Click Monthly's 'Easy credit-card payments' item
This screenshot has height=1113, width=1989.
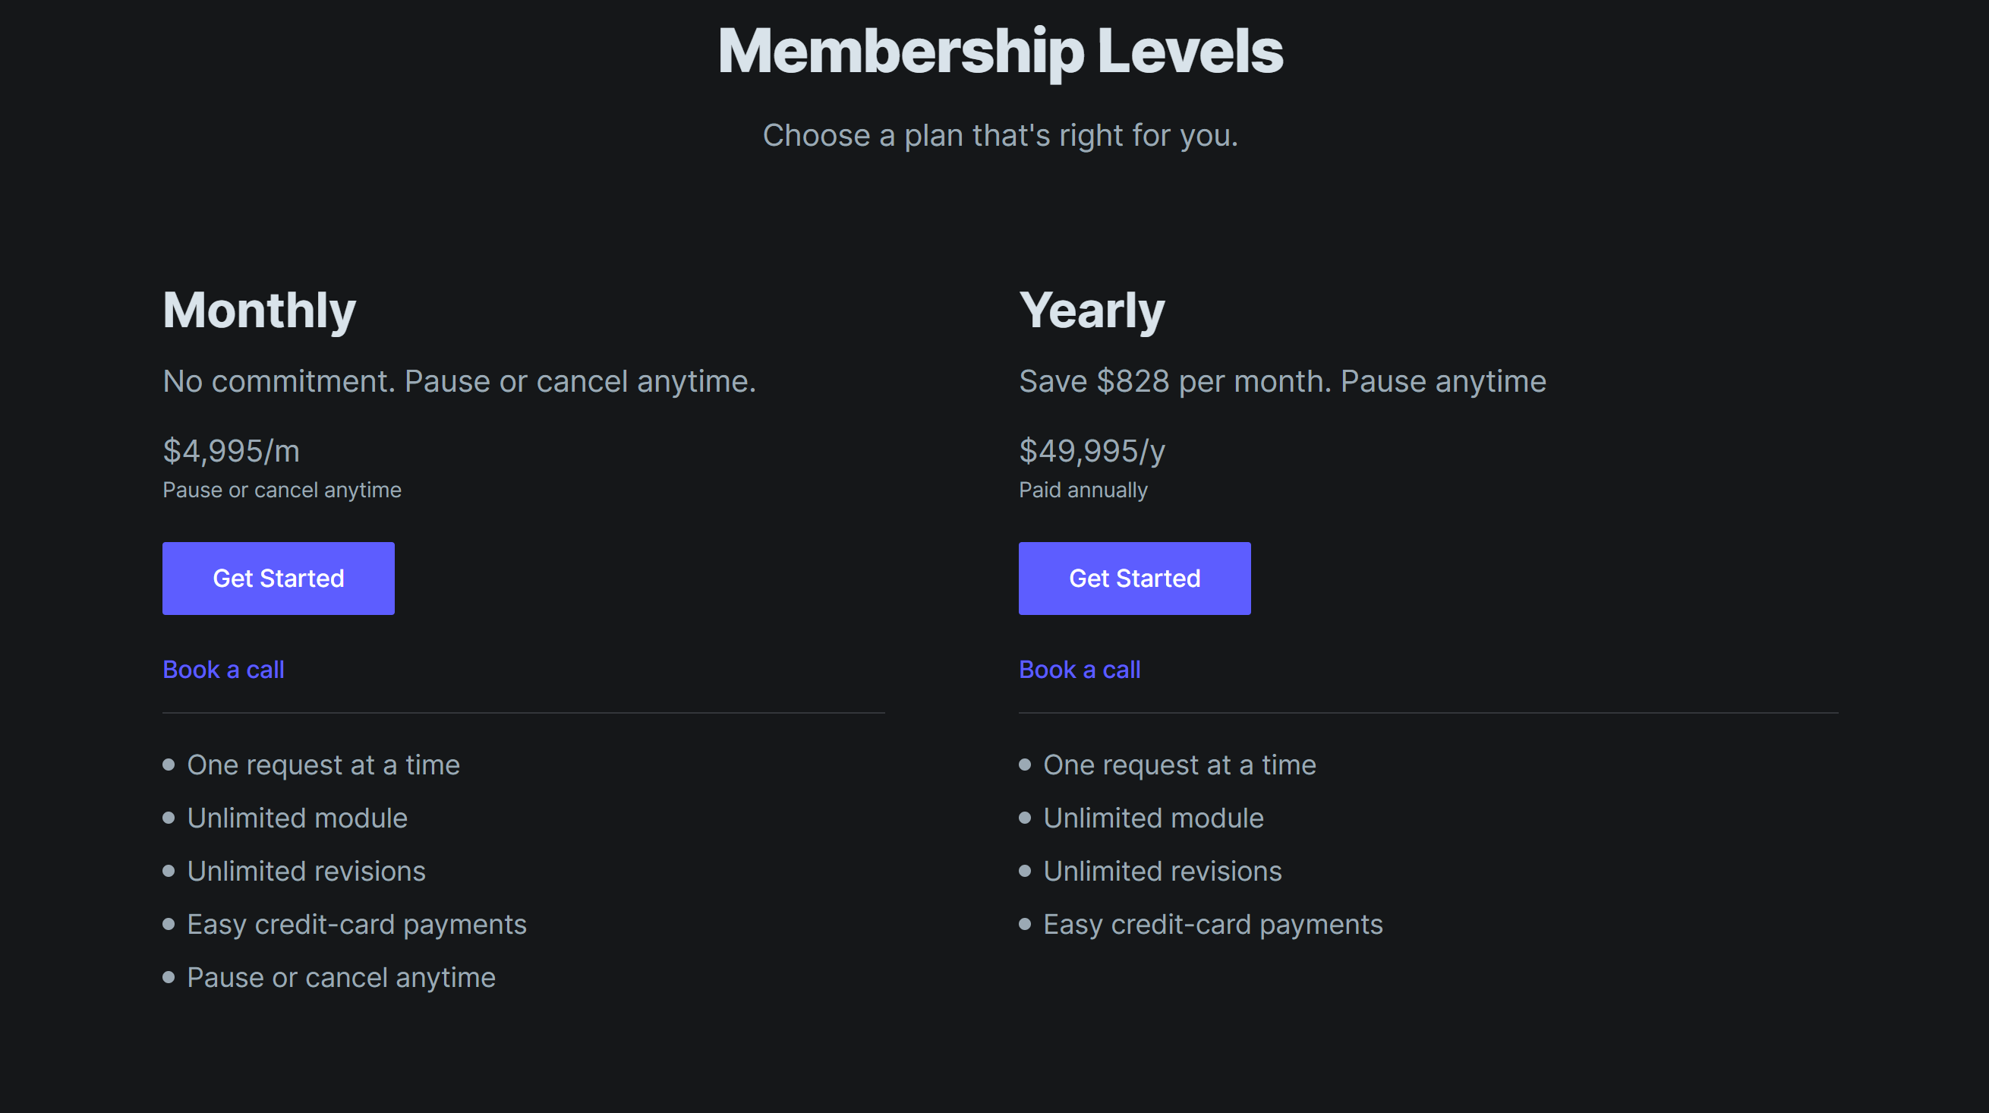coord(356,925)
